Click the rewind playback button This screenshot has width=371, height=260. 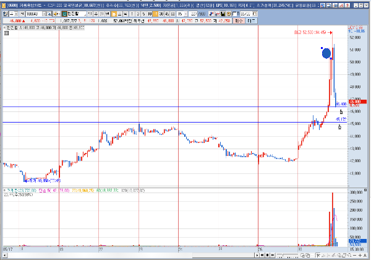click(x=262, y=255)
